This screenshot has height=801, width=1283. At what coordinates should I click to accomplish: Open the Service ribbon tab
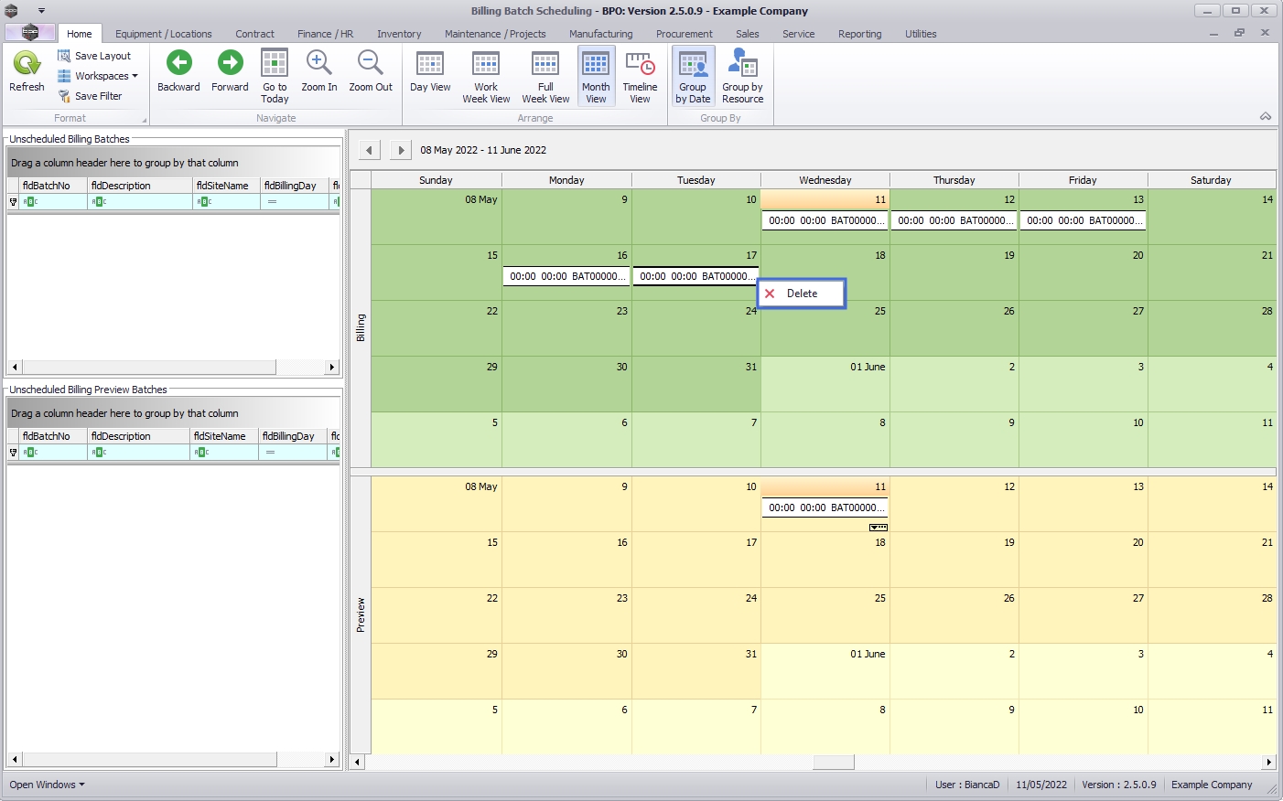[x=798, y=34]
